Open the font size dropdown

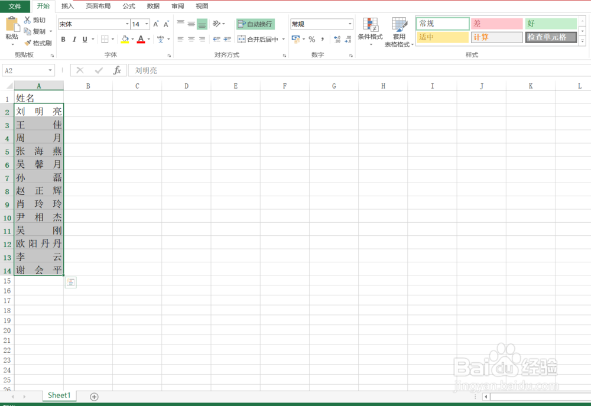click(x=147, y=24)
